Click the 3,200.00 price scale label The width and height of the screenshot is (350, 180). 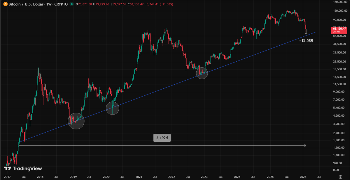[x=338, y=124]
